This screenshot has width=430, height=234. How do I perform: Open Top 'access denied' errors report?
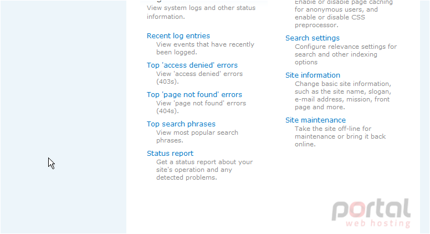(x=192, y=65)
